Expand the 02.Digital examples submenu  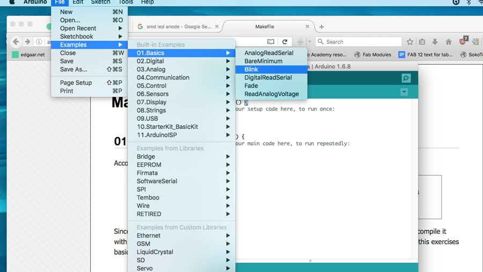(182, 61)
